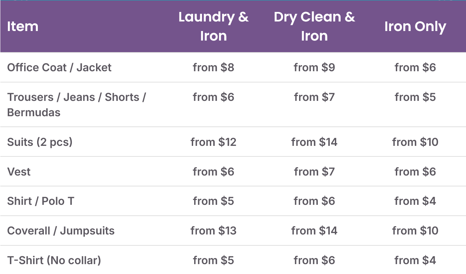The image size is (466, 274).
Task: Click the Shirt / Polo T item
Action: (x=41, y=201)
